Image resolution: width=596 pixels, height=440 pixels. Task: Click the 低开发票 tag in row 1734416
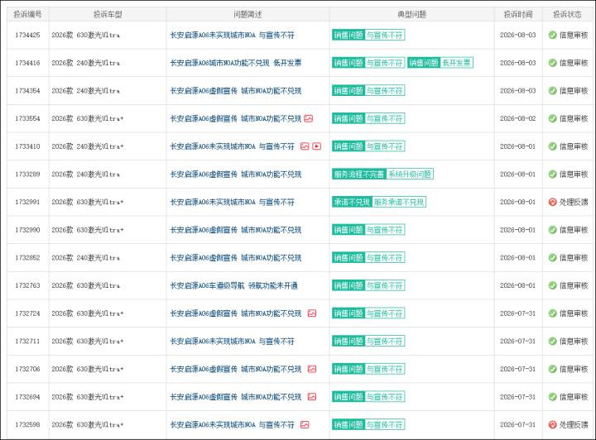tap(456, 63)
